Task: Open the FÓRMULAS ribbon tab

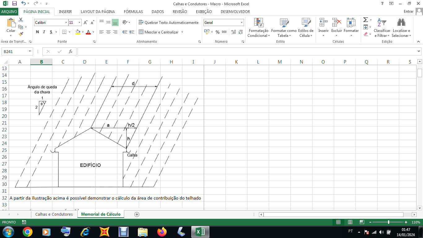Action: tap(133, 11)
